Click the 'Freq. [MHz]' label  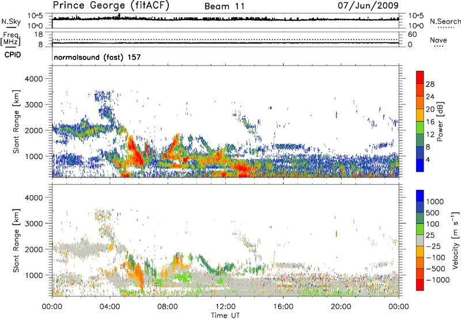point(10,39)
